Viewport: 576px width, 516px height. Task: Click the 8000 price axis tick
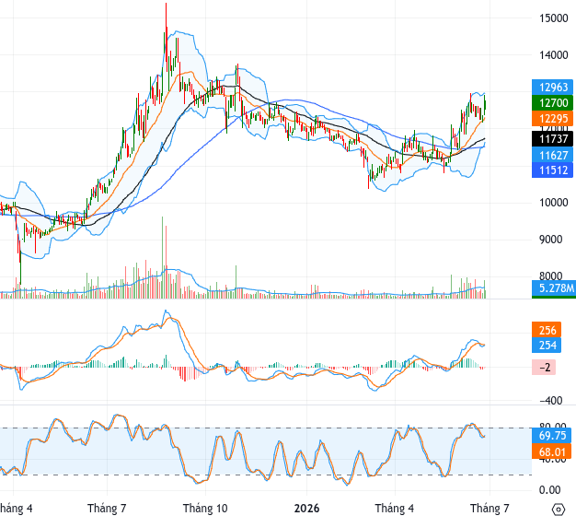pyautogui.click(x=550, y=276)
